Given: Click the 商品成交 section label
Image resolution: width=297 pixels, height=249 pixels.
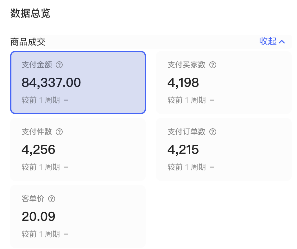Looking at the screenshot, I should coord(28,41).
